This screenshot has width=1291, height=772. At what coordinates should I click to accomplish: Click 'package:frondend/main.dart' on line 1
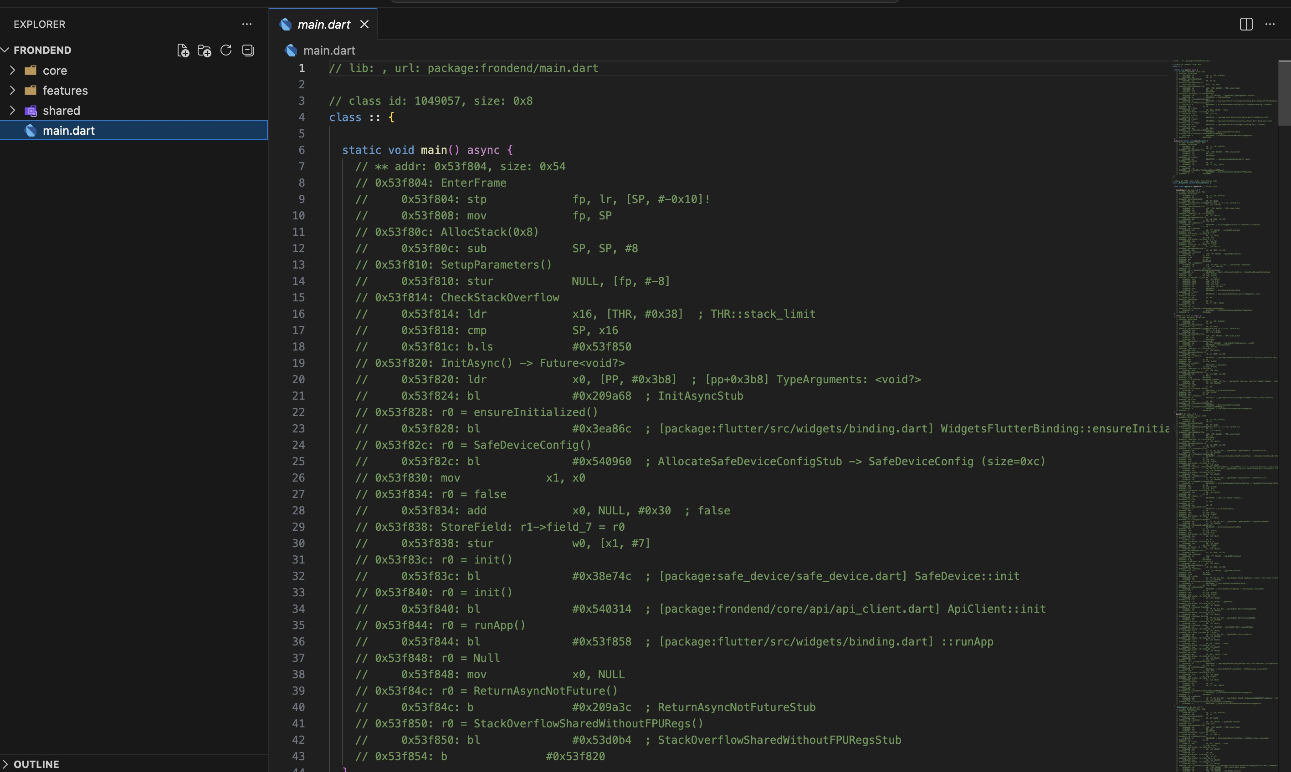click(x=513, y=68)
